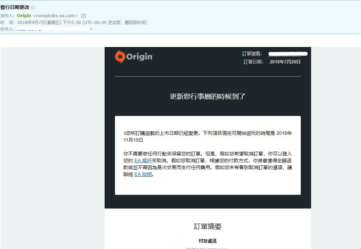Click the Origin logo in the email header
361x249 pixels.
[134, 56]
